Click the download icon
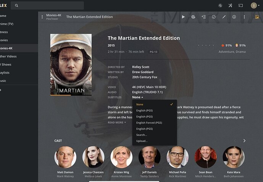This screenshot has width=263, height=182. coord(234,17)
